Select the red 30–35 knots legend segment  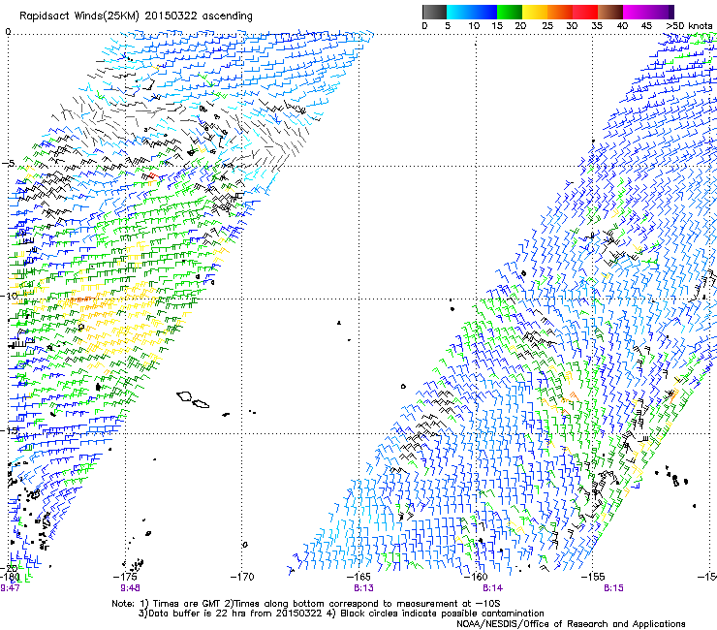tap(585, 12)
